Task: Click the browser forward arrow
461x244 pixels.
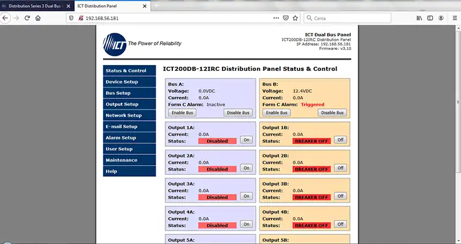Action: [x=16, y=18]
